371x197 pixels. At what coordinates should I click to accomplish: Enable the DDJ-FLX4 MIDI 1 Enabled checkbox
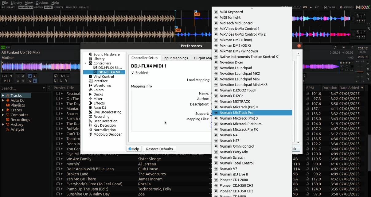click(x=132, y=73)
